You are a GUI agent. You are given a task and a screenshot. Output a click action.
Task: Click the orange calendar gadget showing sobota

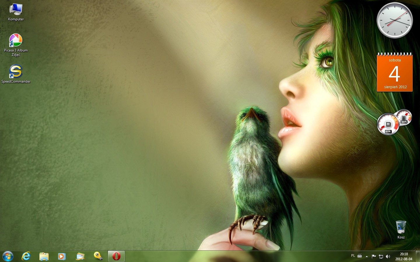point(395,73)
